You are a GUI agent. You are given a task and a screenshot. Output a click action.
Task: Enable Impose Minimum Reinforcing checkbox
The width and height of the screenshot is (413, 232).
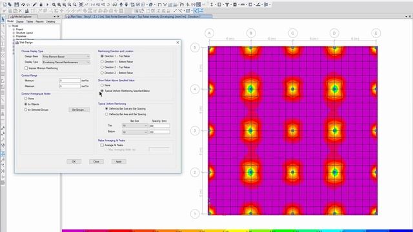point(26,68)
